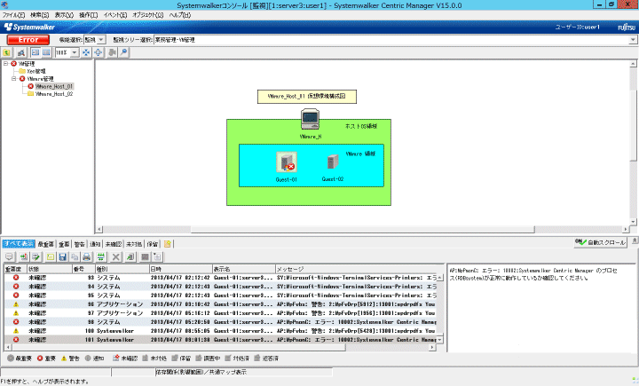
Task: Click the speech-bubble event toolbar icon
Action: (9, 256)
